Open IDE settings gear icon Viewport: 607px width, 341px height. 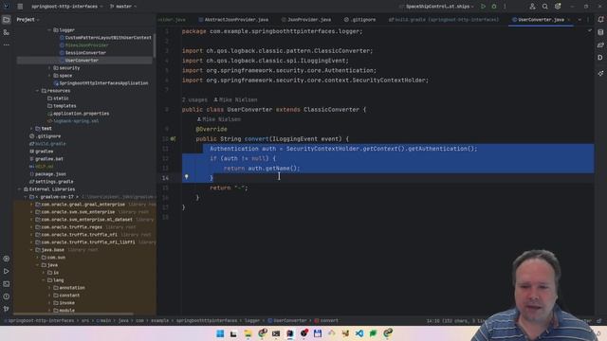point(558,7)
